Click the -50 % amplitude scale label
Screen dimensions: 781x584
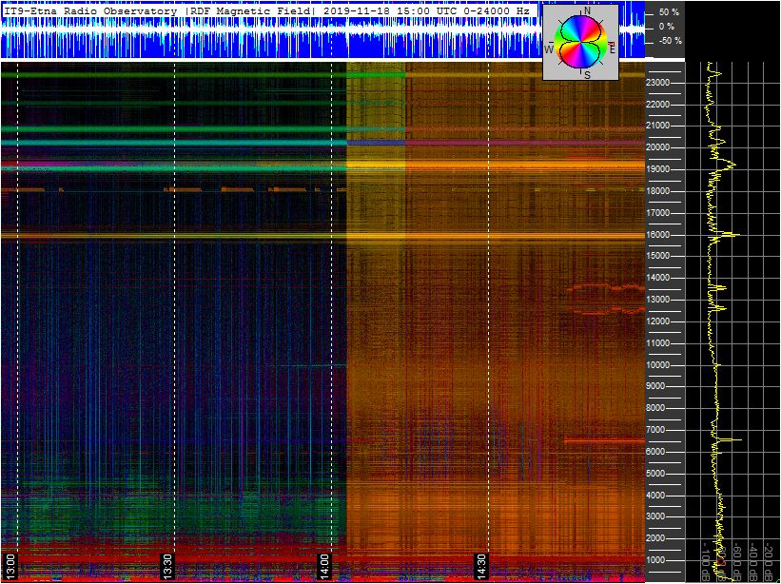(x=671, y=41)
